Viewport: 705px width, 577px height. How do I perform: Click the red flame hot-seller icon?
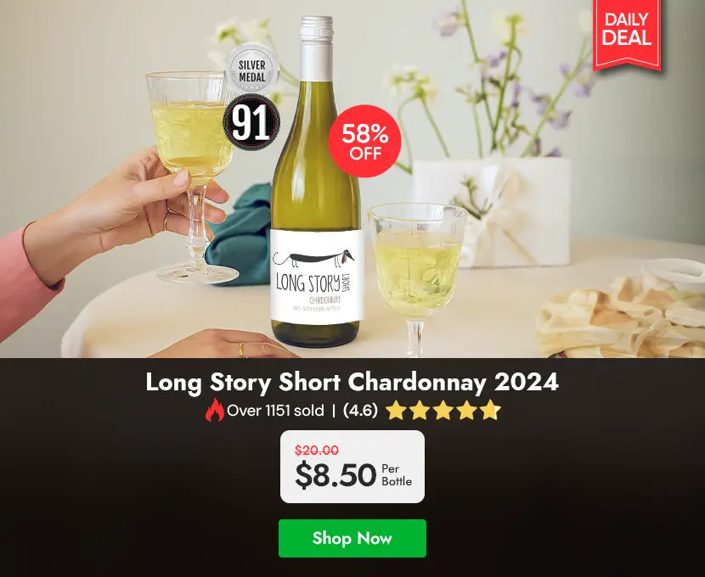[x=215, y=410]
